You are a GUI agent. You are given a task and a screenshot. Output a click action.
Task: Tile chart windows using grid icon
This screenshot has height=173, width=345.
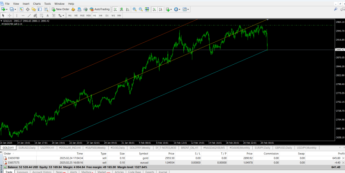(x=147, y=9)
